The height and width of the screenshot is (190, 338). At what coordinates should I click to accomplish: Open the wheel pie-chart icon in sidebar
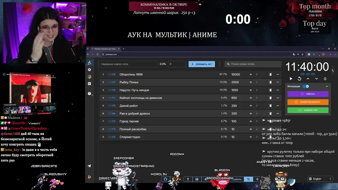tap(89, 77)
